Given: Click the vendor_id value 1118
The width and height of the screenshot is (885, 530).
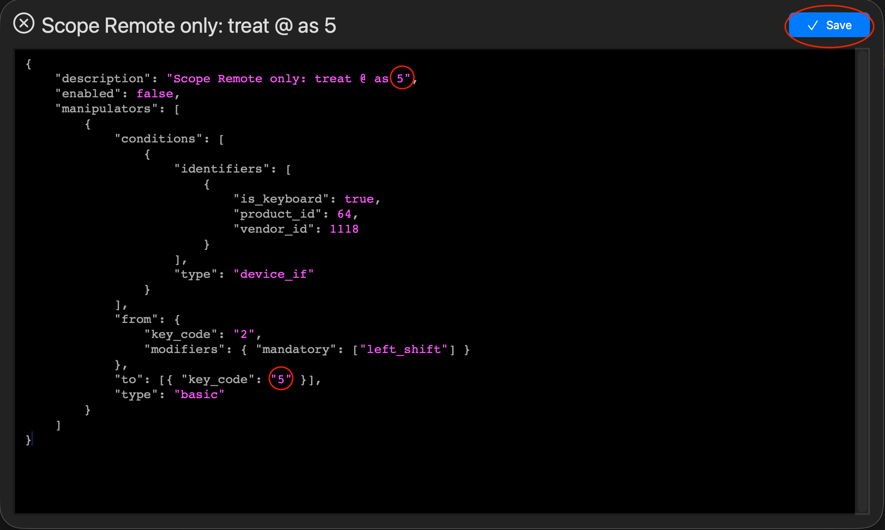Looking at the screenshot, I should 344,229.
